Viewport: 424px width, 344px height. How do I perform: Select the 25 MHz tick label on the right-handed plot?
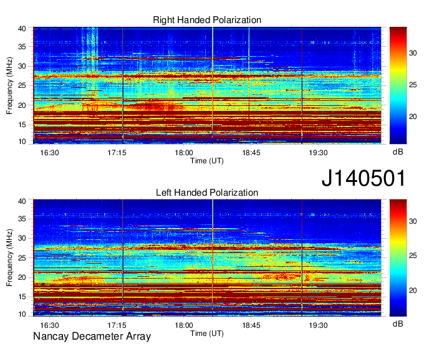click(22, 85)
